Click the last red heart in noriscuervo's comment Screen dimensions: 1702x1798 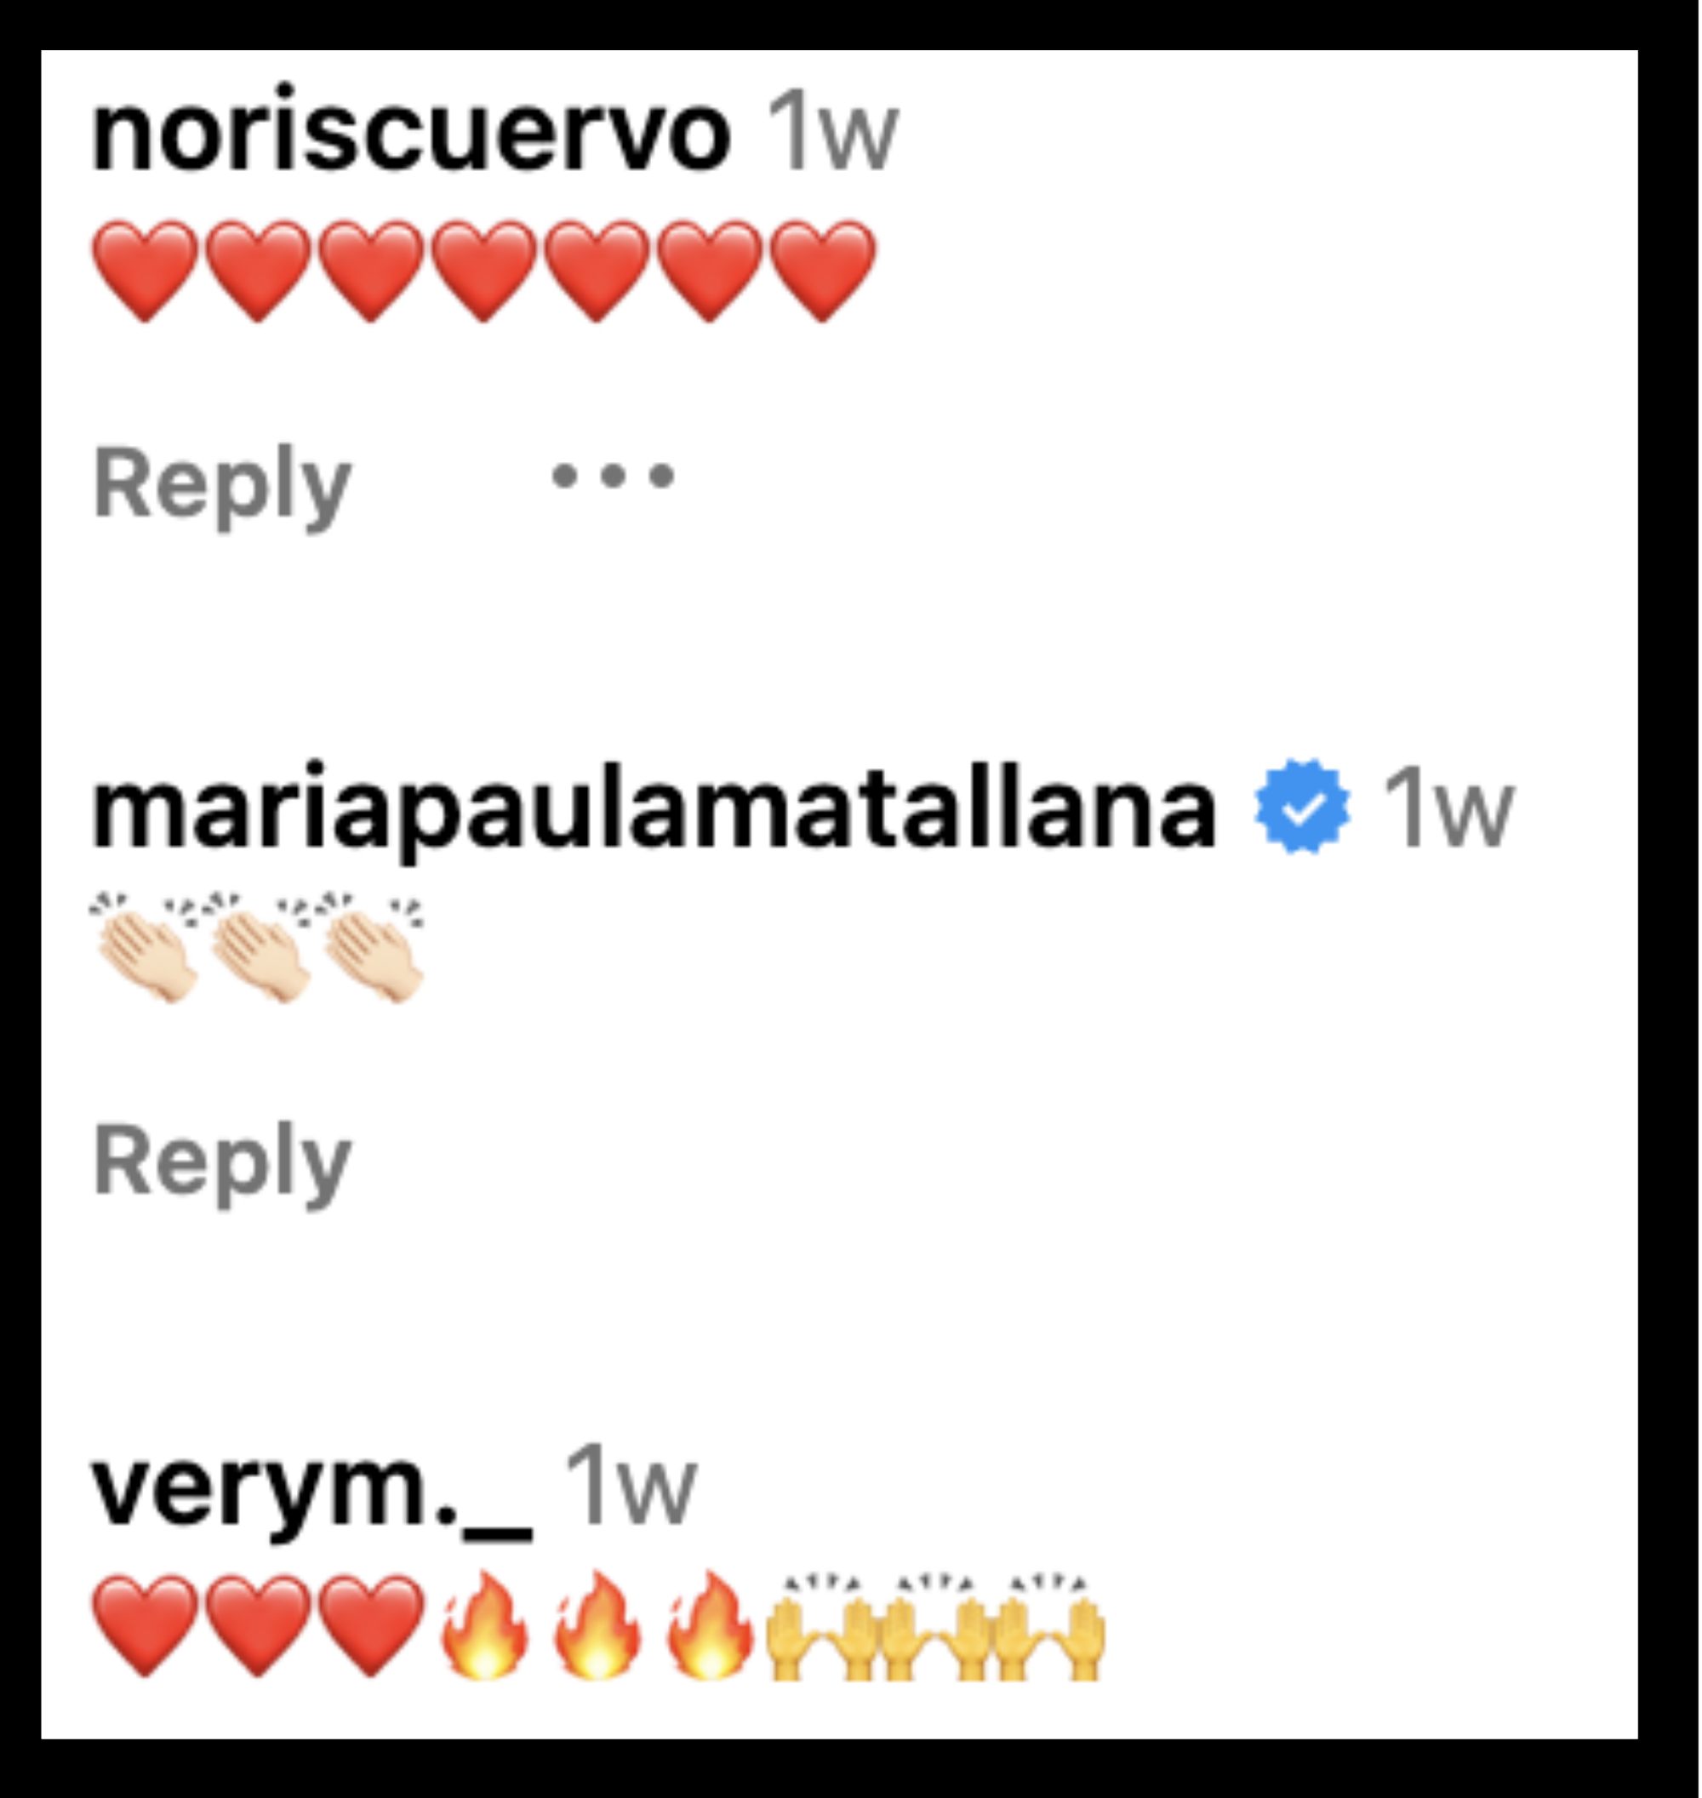click(x=824, y=271)
